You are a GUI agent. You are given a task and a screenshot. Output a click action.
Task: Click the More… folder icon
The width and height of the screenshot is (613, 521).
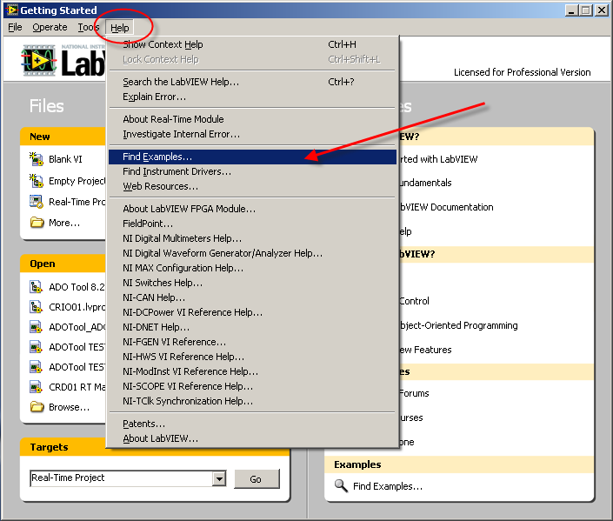pos(37,223)
